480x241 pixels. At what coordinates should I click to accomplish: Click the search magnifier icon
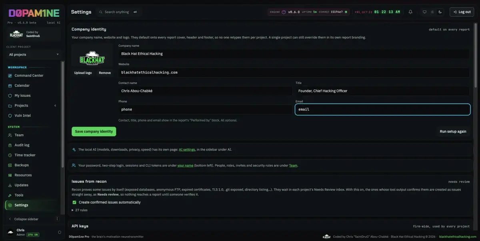pos(100,12)
